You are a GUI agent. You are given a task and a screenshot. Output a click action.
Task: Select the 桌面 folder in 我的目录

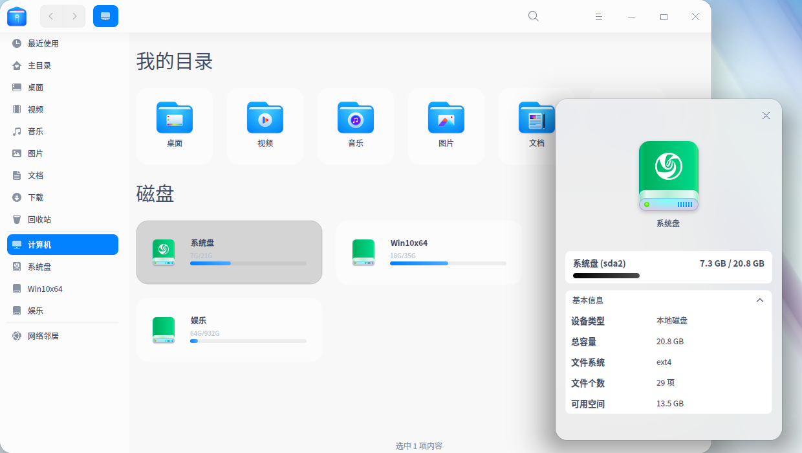coord(175,126)
